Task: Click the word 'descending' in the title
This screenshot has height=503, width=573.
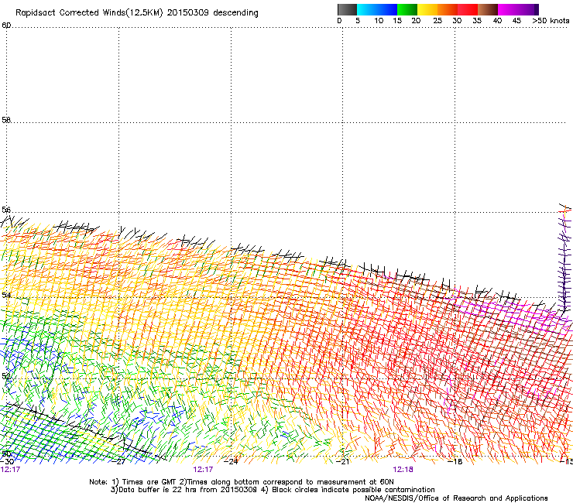Action: coord(235,13)
